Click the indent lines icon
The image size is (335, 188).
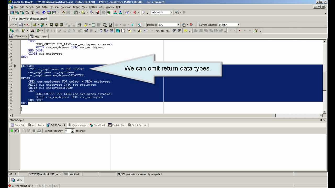click(x=174, y=31)
